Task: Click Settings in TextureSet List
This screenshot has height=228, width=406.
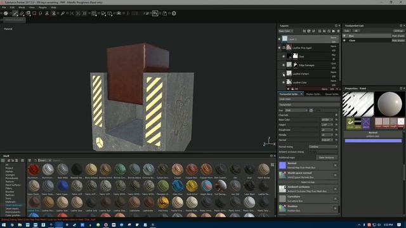Action: coord(398,31)
